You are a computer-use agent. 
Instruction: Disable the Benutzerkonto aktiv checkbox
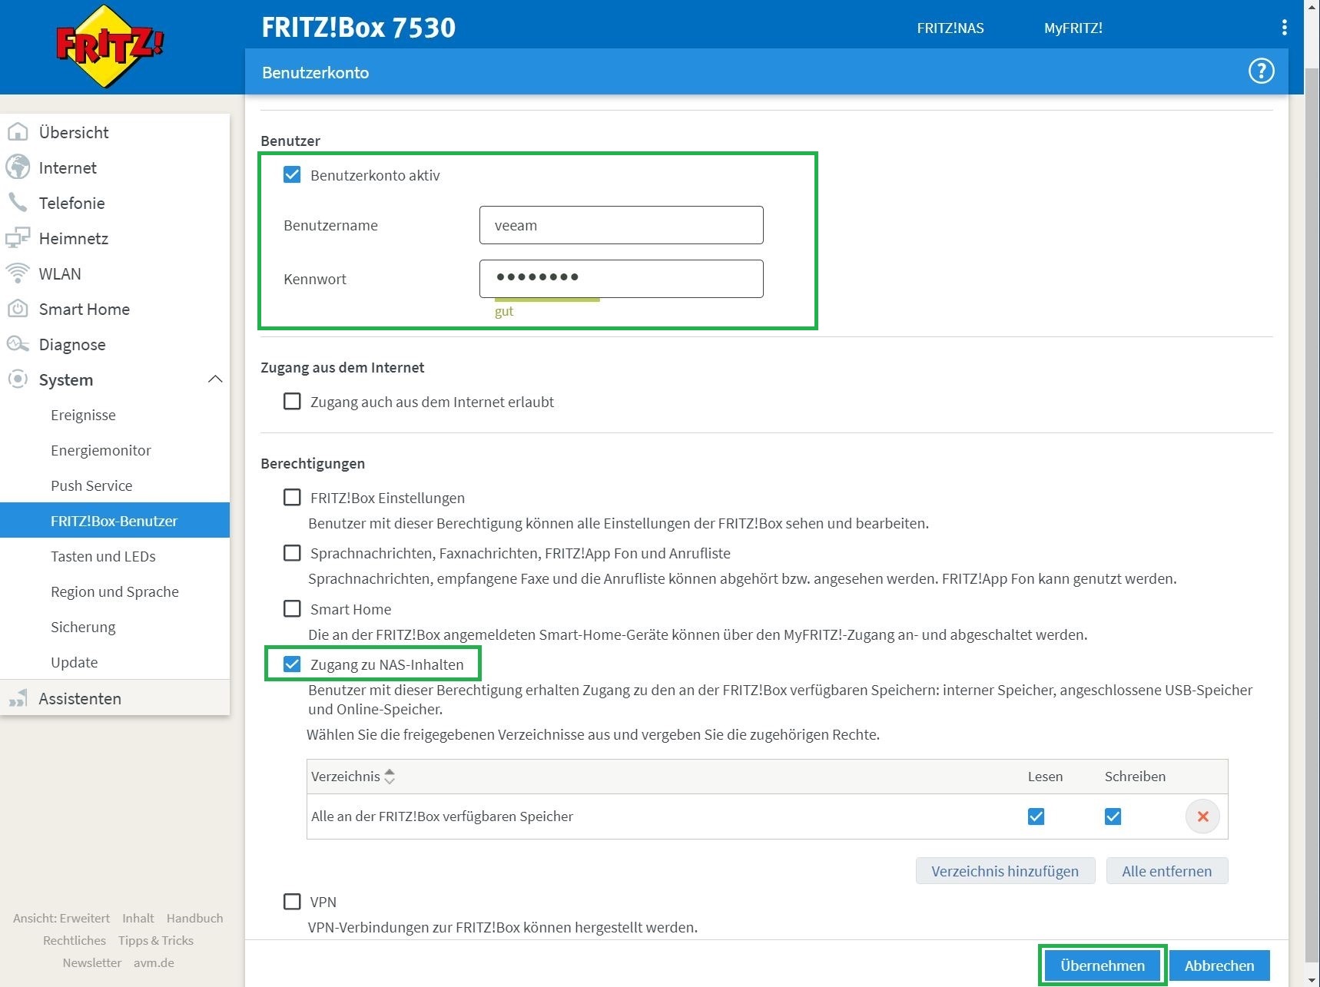tap(292, 174)
